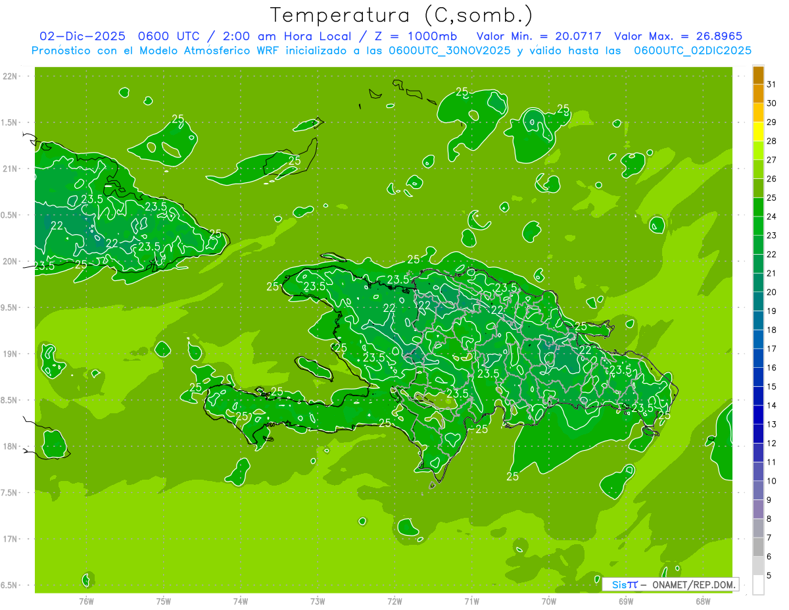Viewport: 789px width, 610px height.
Task: Click the 76W longitude axis label
Action: click(86, 601)
